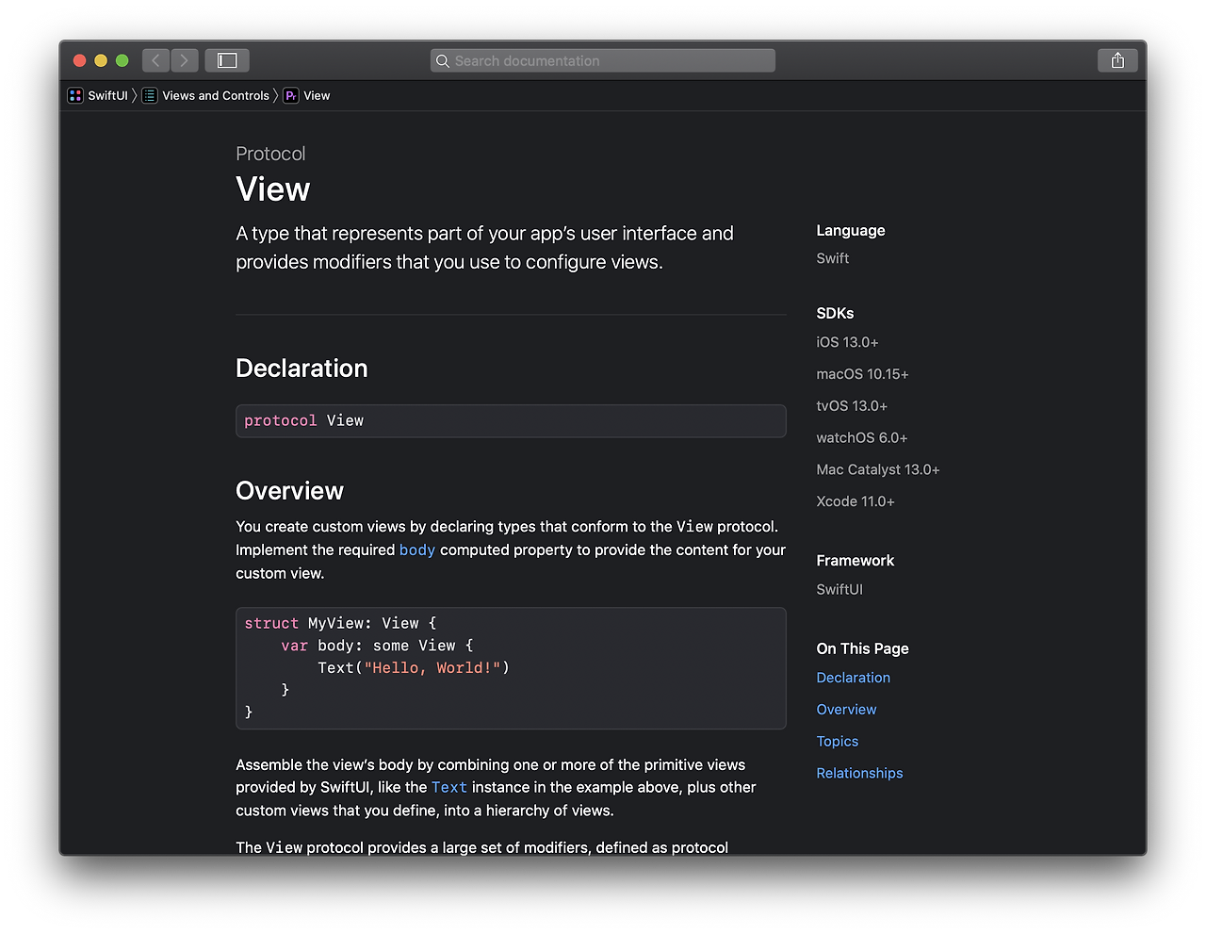The width and height of the screenshot is (1206, 934).
Task: Jump to Declaration in On This Page
Action: pos(854,678)
